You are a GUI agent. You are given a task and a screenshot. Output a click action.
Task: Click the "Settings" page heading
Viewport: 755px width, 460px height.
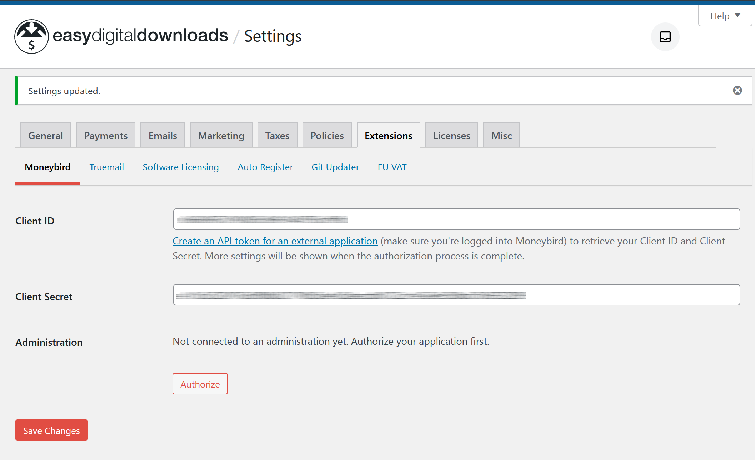[273, 36]
